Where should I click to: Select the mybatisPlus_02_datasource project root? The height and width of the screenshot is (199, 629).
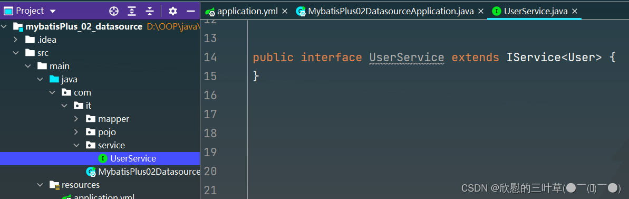tap(100, 27)
